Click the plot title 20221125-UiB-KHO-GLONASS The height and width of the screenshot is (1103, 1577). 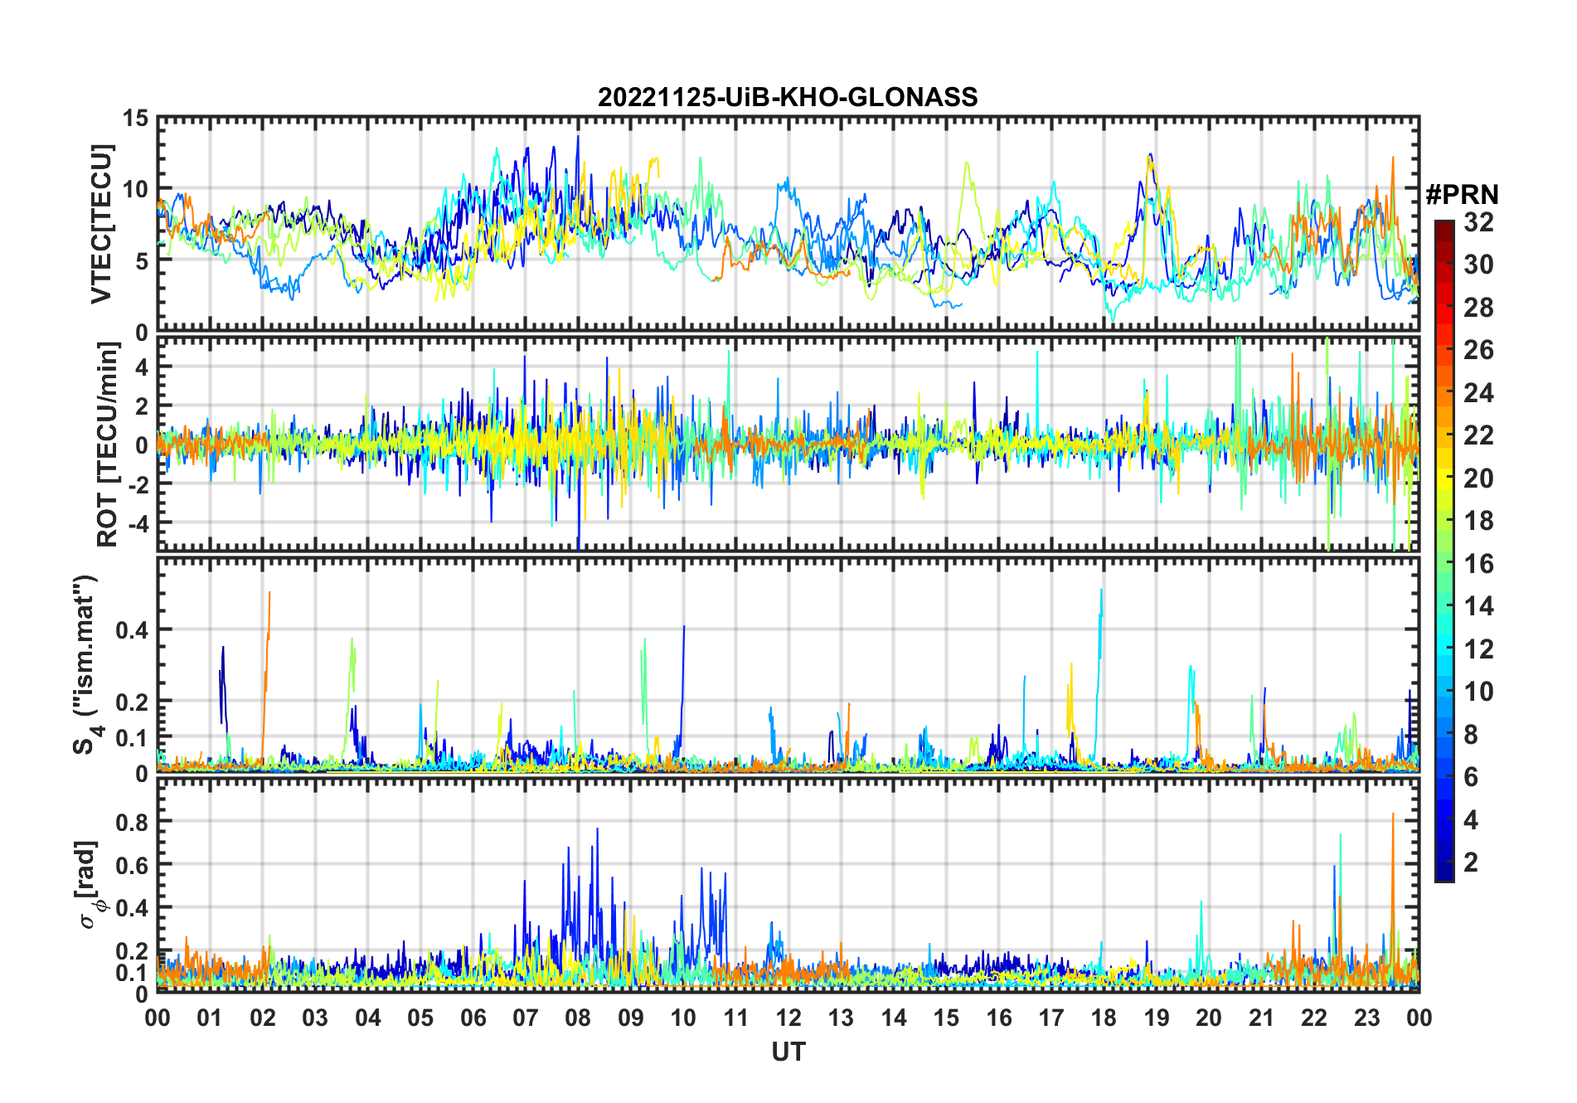coord(788,98)
